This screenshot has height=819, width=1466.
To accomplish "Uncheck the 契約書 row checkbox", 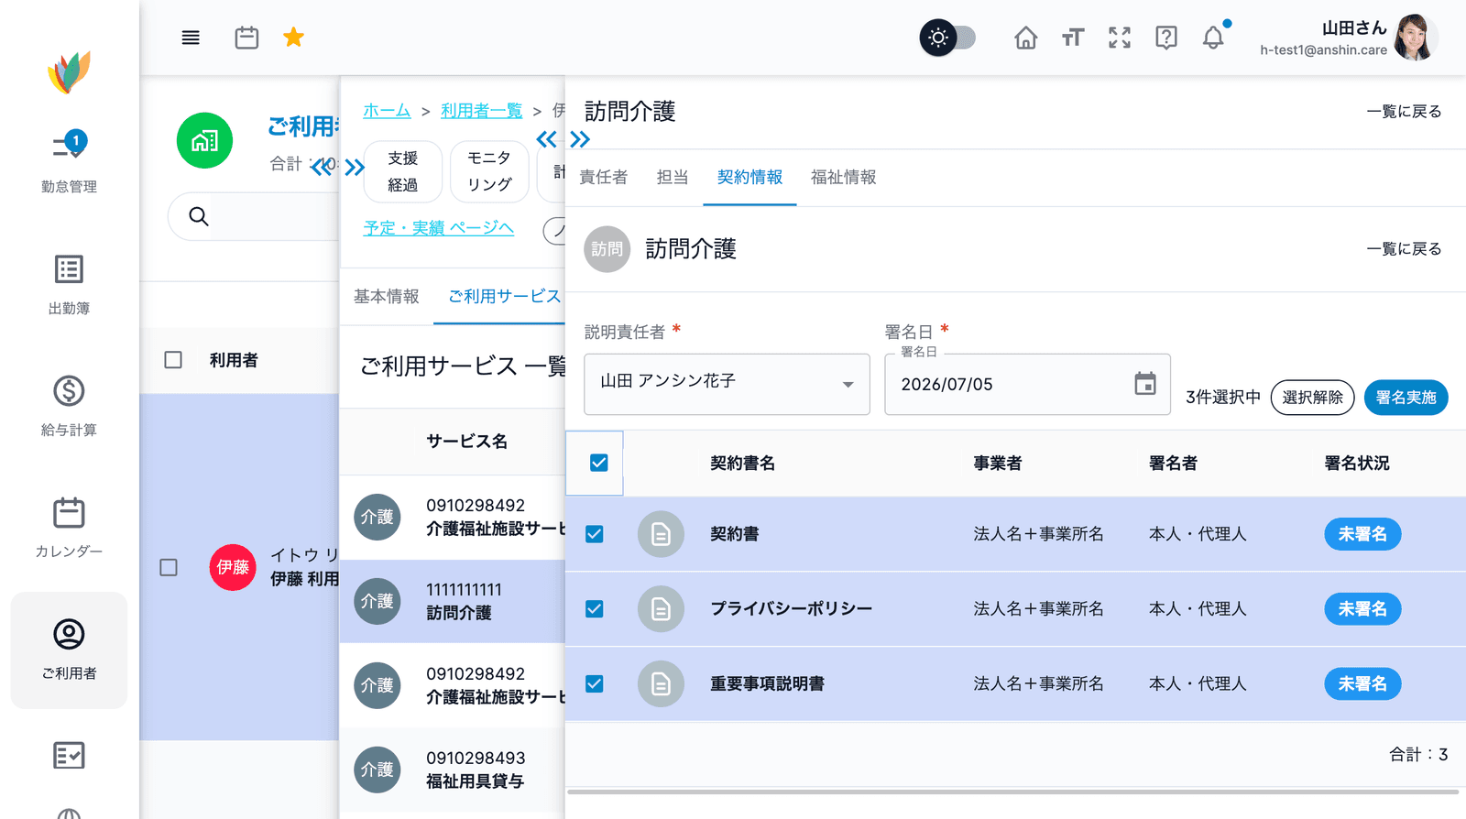I will [595, 534].
